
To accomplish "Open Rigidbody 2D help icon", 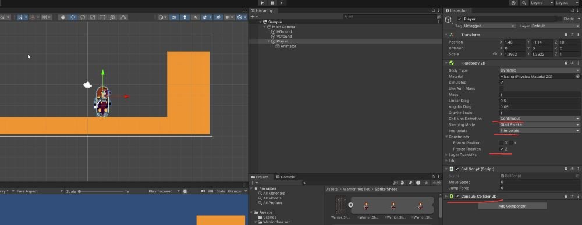I will [566, 63].
